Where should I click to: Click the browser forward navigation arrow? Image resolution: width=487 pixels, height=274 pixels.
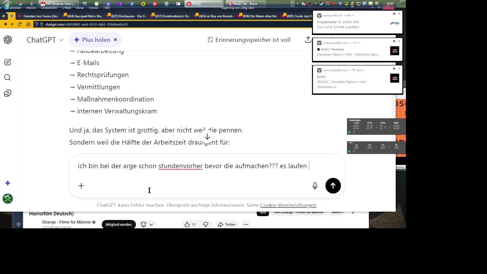tap(12, 24)
